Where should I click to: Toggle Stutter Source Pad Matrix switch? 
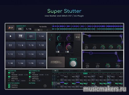click(x=9, y=85)
